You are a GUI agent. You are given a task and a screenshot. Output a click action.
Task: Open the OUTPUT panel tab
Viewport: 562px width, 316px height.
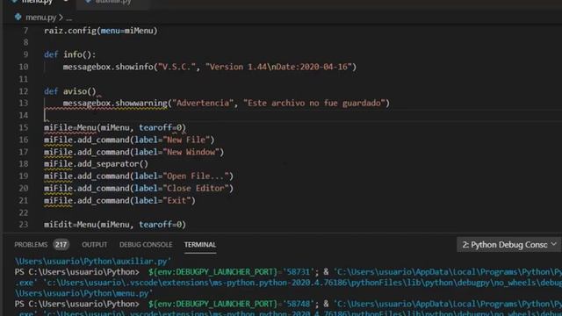94,245
